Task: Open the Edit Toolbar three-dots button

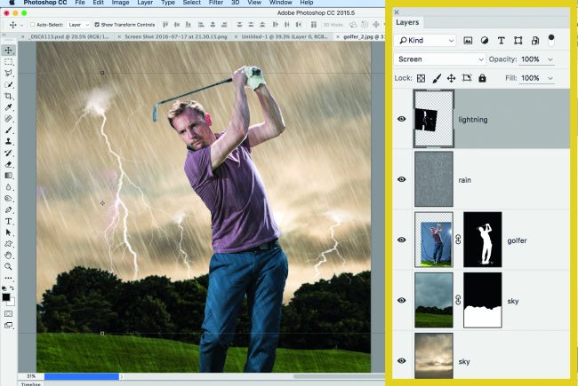Action: pyautogui.click(x=8, y=278)
